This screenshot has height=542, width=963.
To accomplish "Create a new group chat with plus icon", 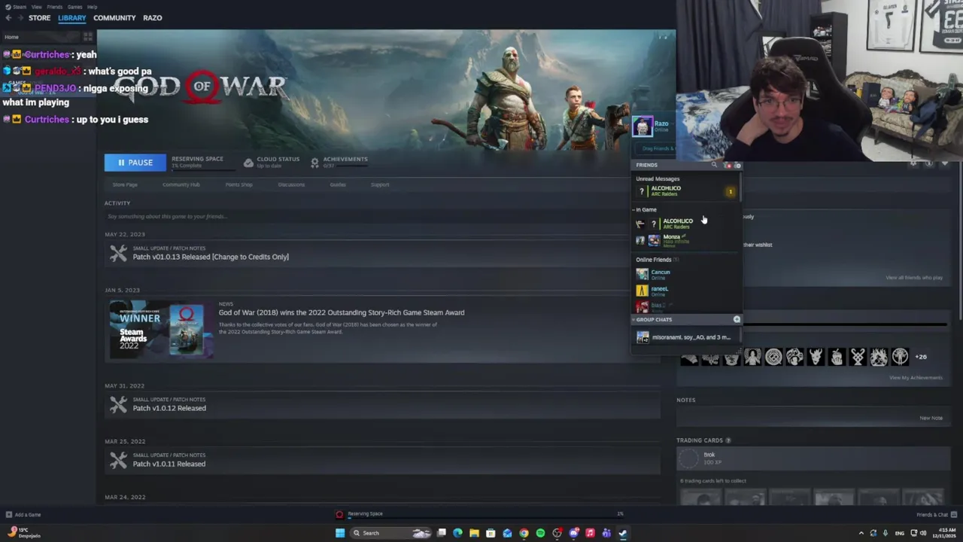I will (737, 320).
